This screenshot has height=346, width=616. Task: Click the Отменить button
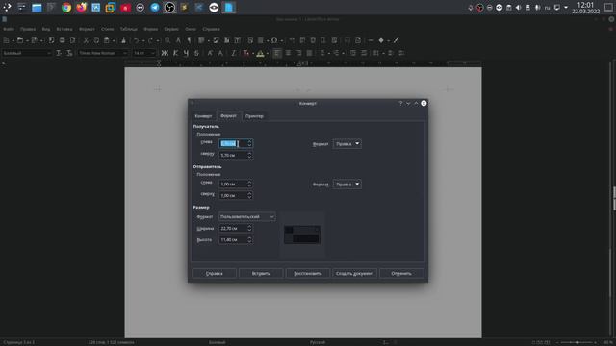pos(401,273)
